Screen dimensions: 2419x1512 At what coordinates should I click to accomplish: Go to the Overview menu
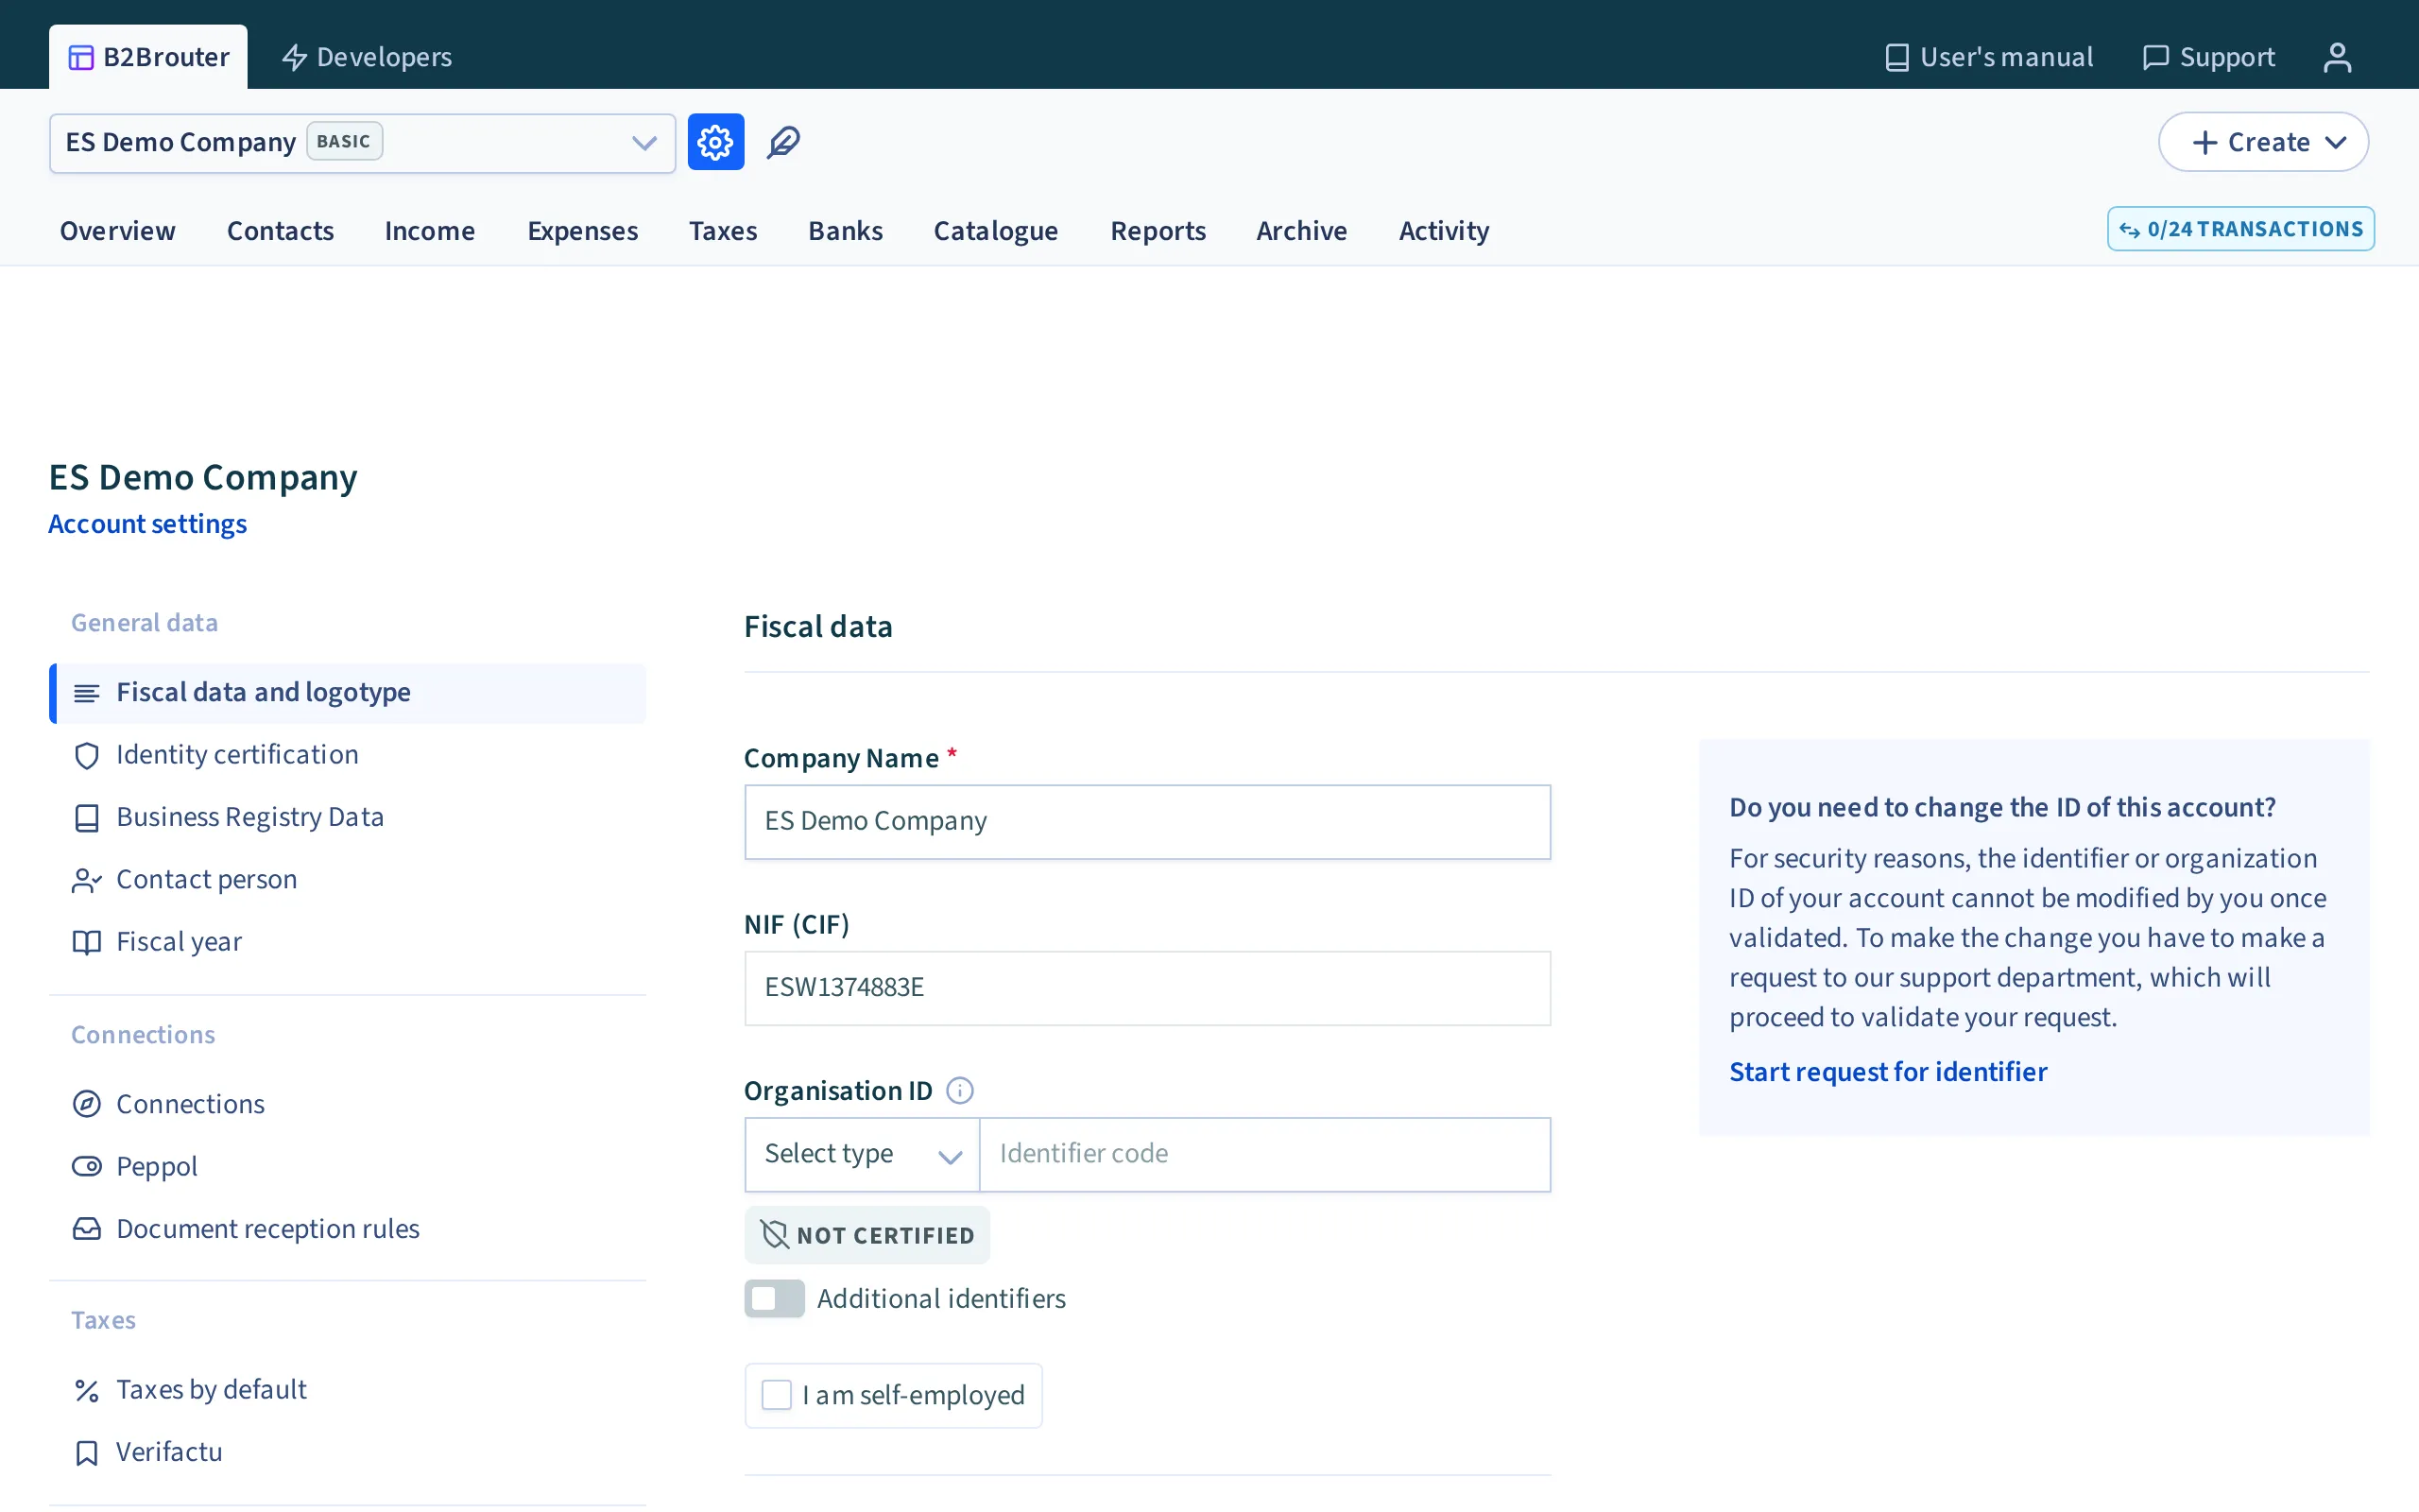pos(117,231)
